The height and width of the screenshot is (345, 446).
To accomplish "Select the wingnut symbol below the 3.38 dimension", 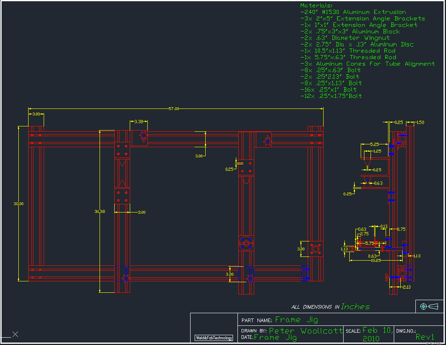I will coord(143,137).
